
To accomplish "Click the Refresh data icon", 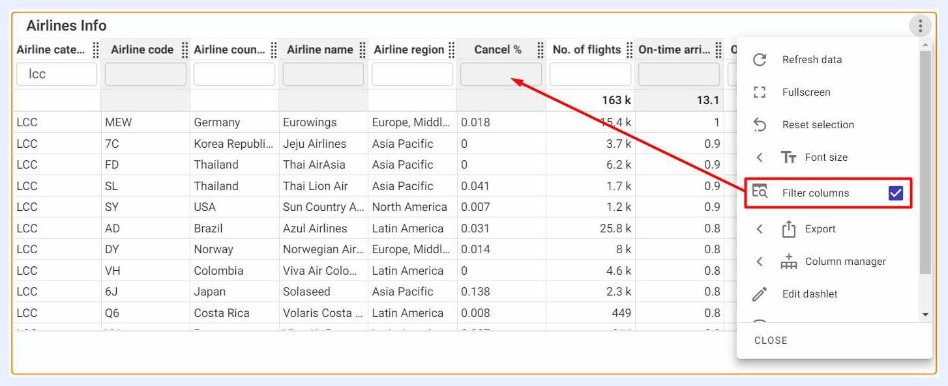I will tap(760, 60).
